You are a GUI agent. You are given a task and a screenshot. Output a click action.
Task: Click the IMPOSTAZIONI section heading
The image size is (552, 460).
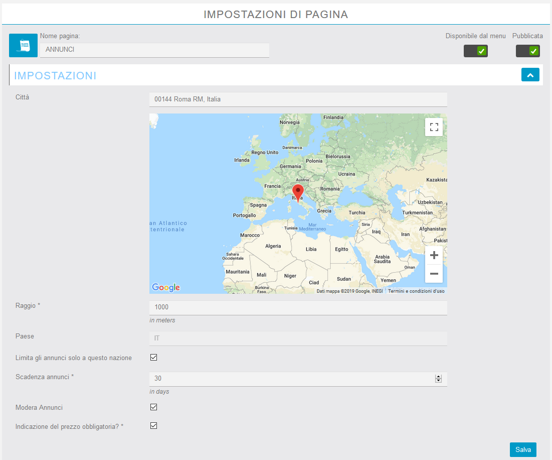(55, 76)
